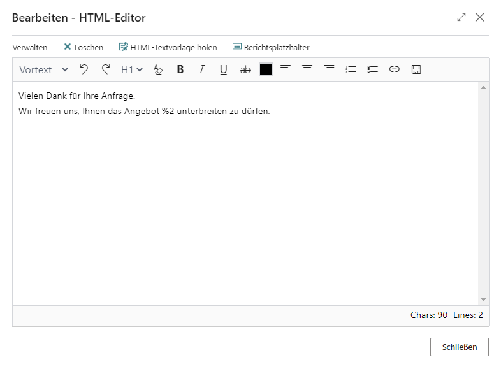
Task: Center align the text
Action: [x=307, y=69]
